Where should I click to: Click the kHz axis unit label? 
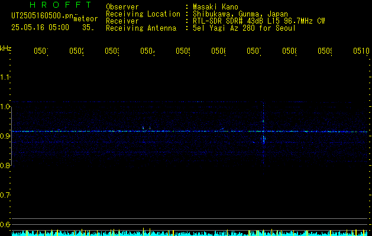point(6,48)
